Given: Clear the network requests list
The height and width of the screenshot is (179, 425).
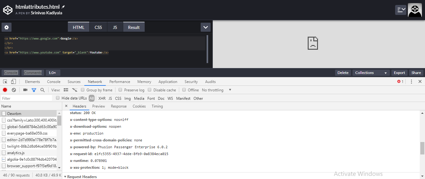Looking at the screenshot, I should click(13, 90).
